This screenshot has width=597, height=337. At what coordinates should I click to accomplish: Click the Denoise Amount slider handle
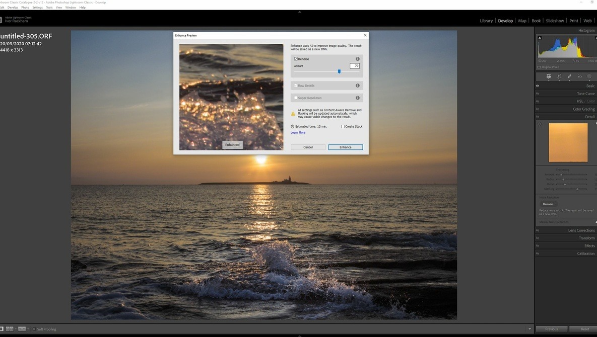tap(339, 71)
